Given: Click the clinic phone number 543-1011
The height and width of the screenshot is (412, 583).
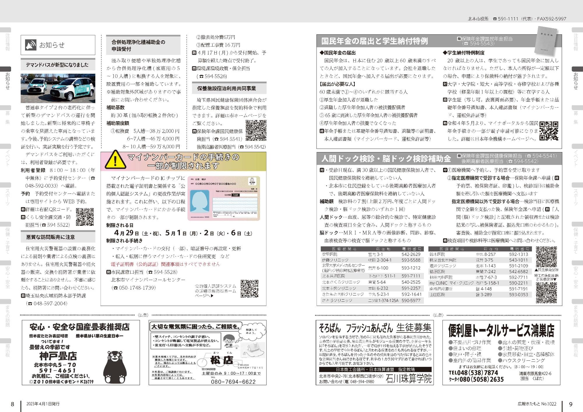Looking at the screenshot, I should pos(519,260).
